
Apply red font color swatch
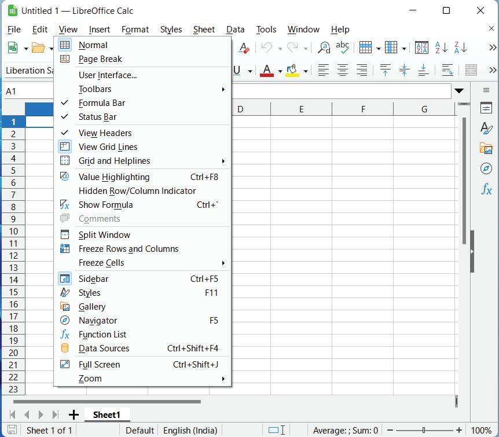coord(267,70)
